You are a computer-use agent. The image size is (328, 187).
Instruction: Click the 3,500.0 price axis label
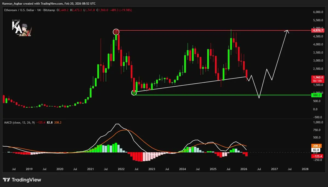click(318, 53)
